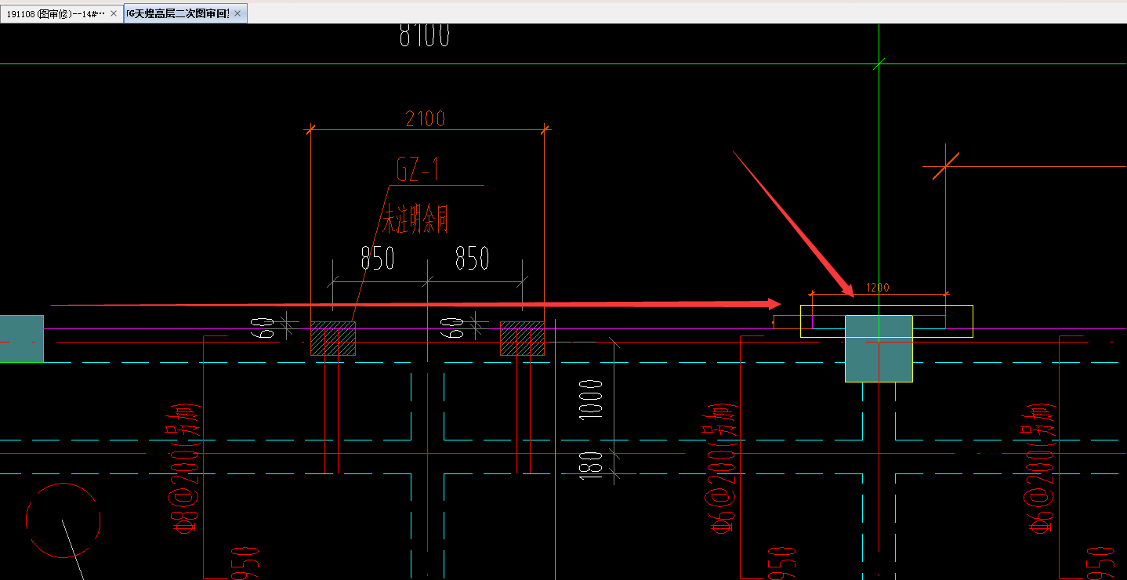Select the red circle at bottom left
This screenshot has height=580, width=1127.
pos(63,521)
